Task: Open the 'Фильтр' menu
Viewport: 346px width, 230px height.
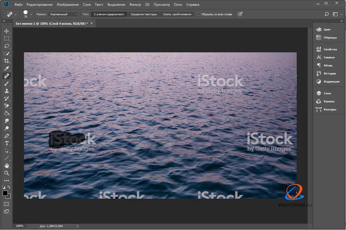Action: coord(135,5)
